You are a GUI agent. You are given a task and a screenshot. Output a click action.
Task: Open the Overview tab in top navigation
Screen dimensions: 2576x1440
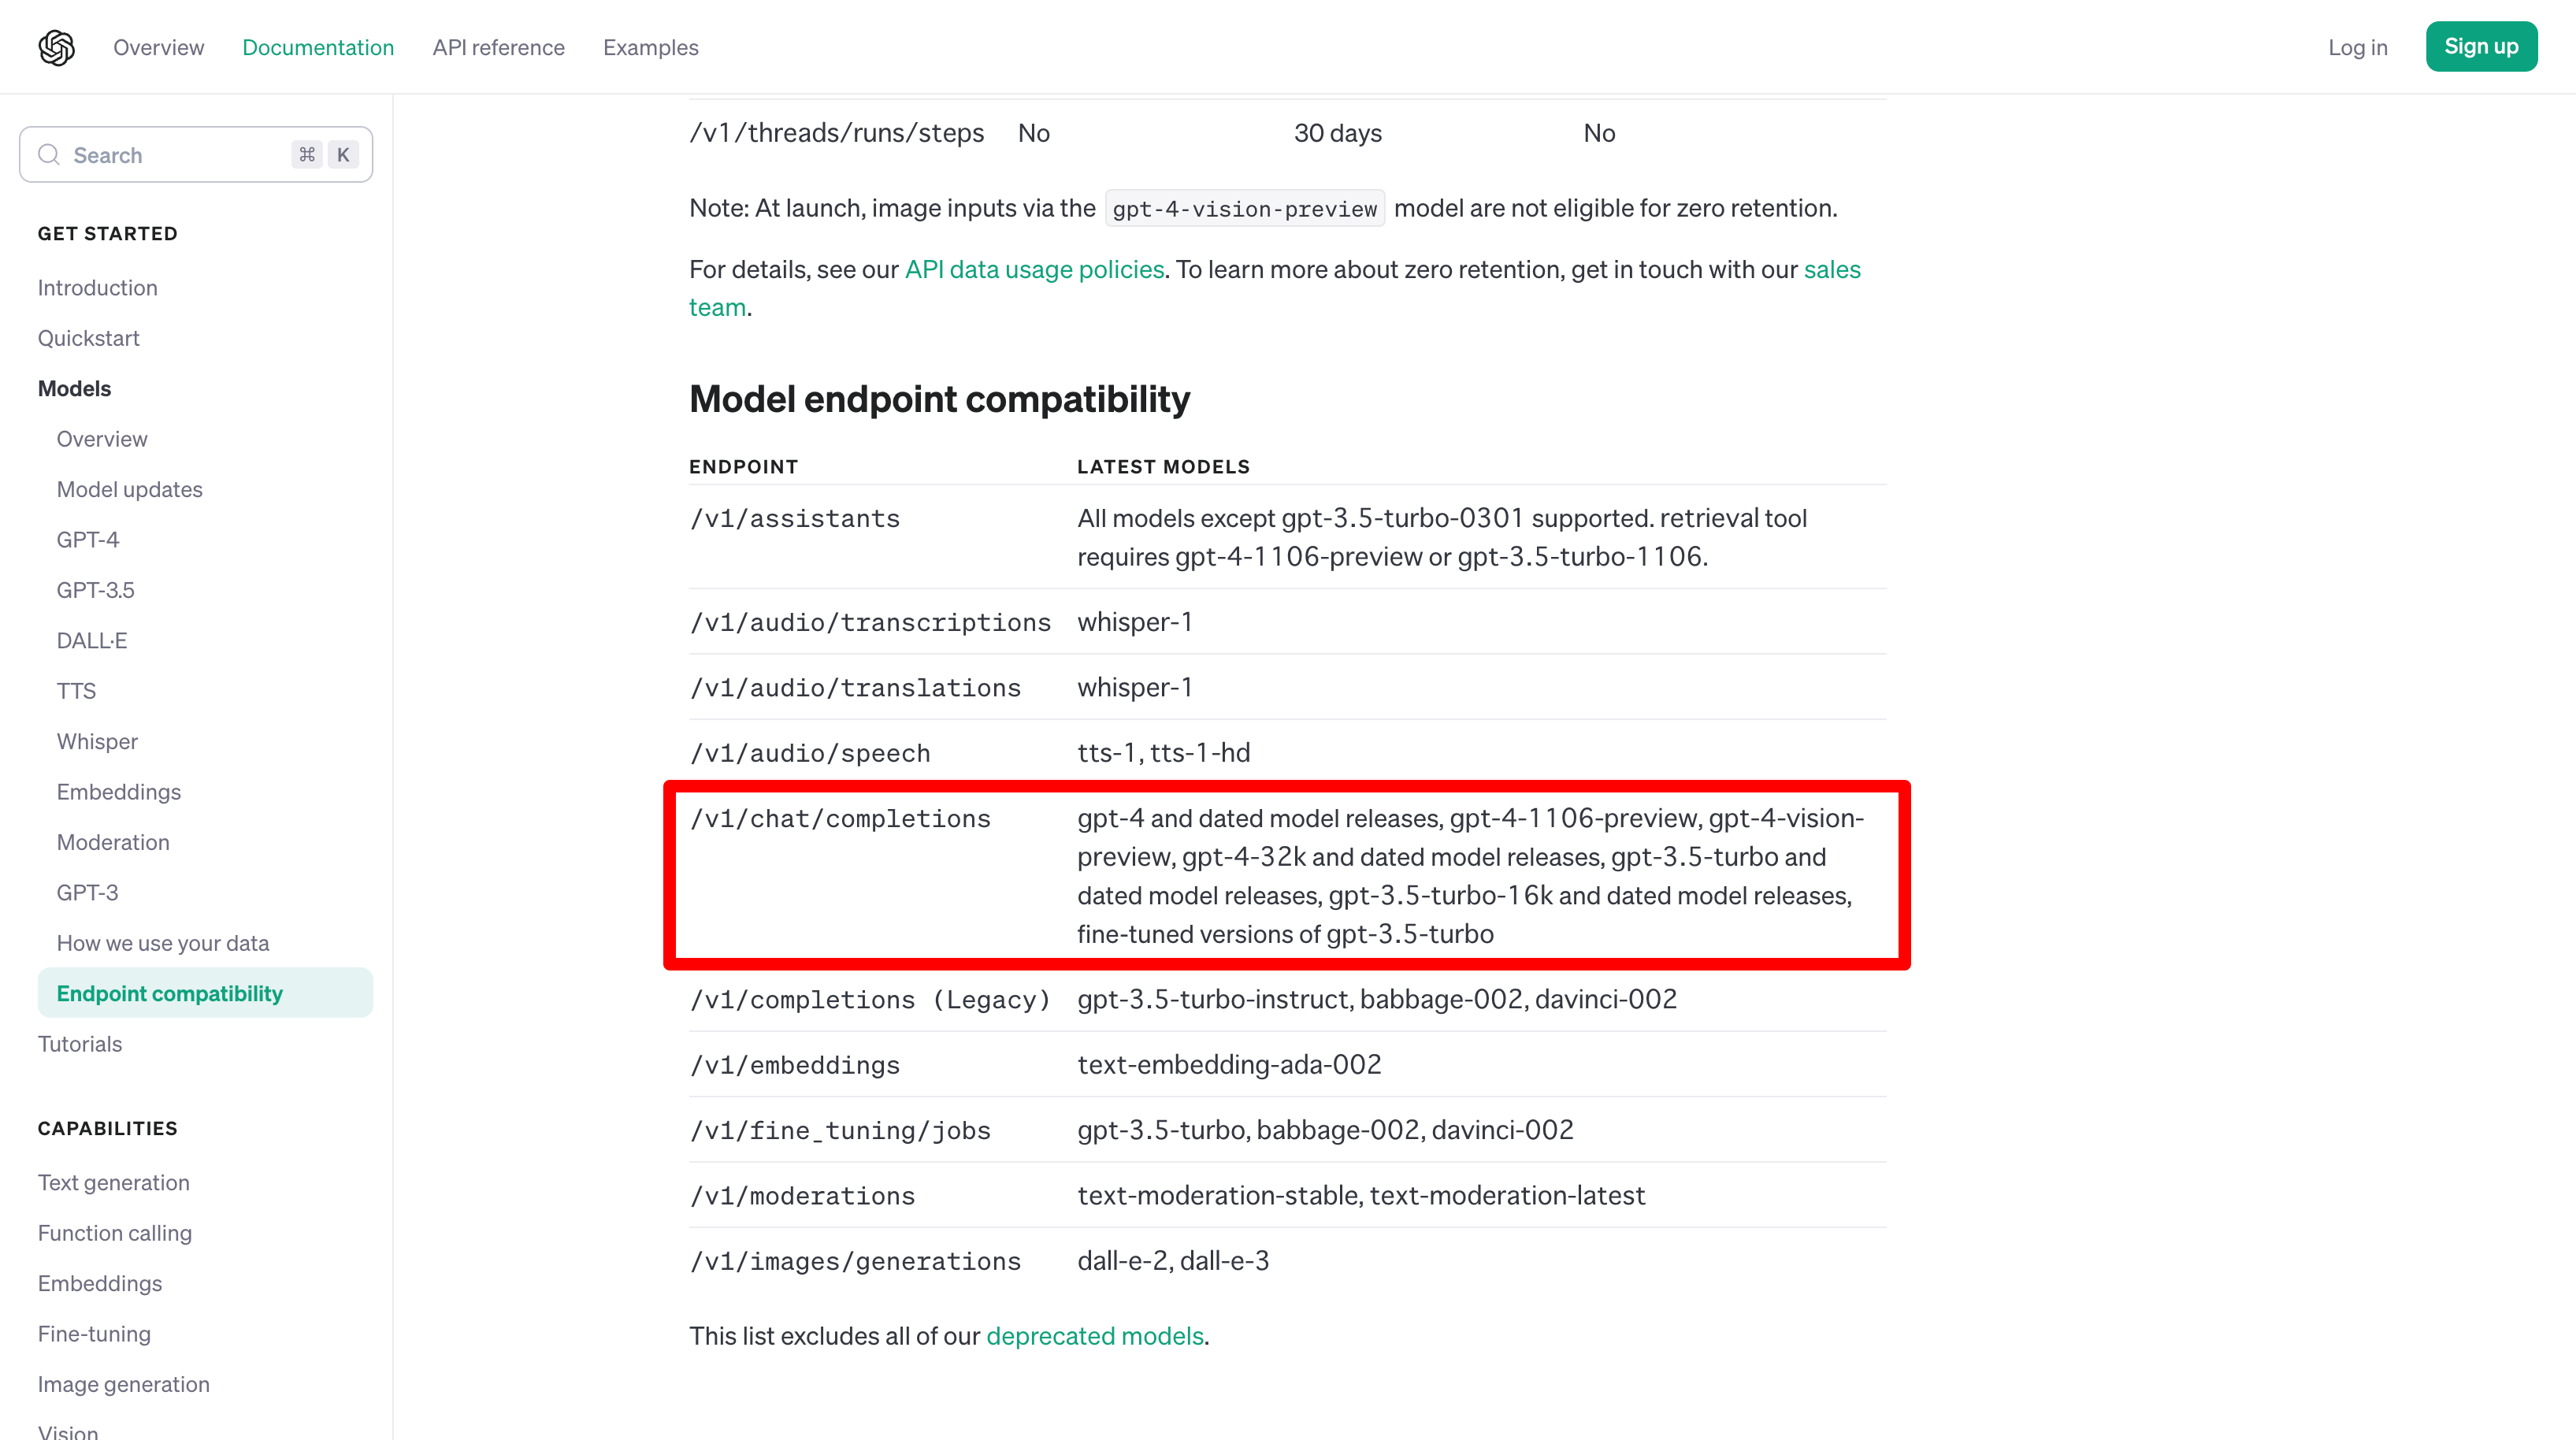tap(158, 47)
